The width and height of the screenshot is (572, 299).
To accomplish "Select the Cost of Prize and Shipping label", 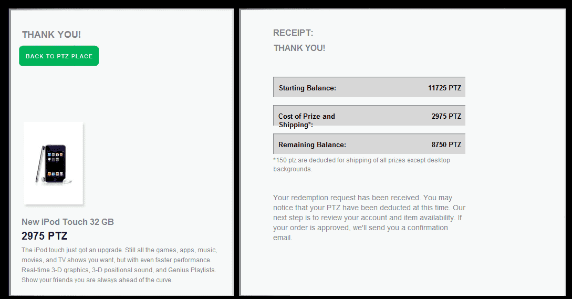I will tap(307, 120).
